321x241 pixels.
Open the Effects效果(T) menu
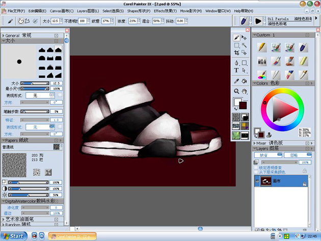point(165,11)
